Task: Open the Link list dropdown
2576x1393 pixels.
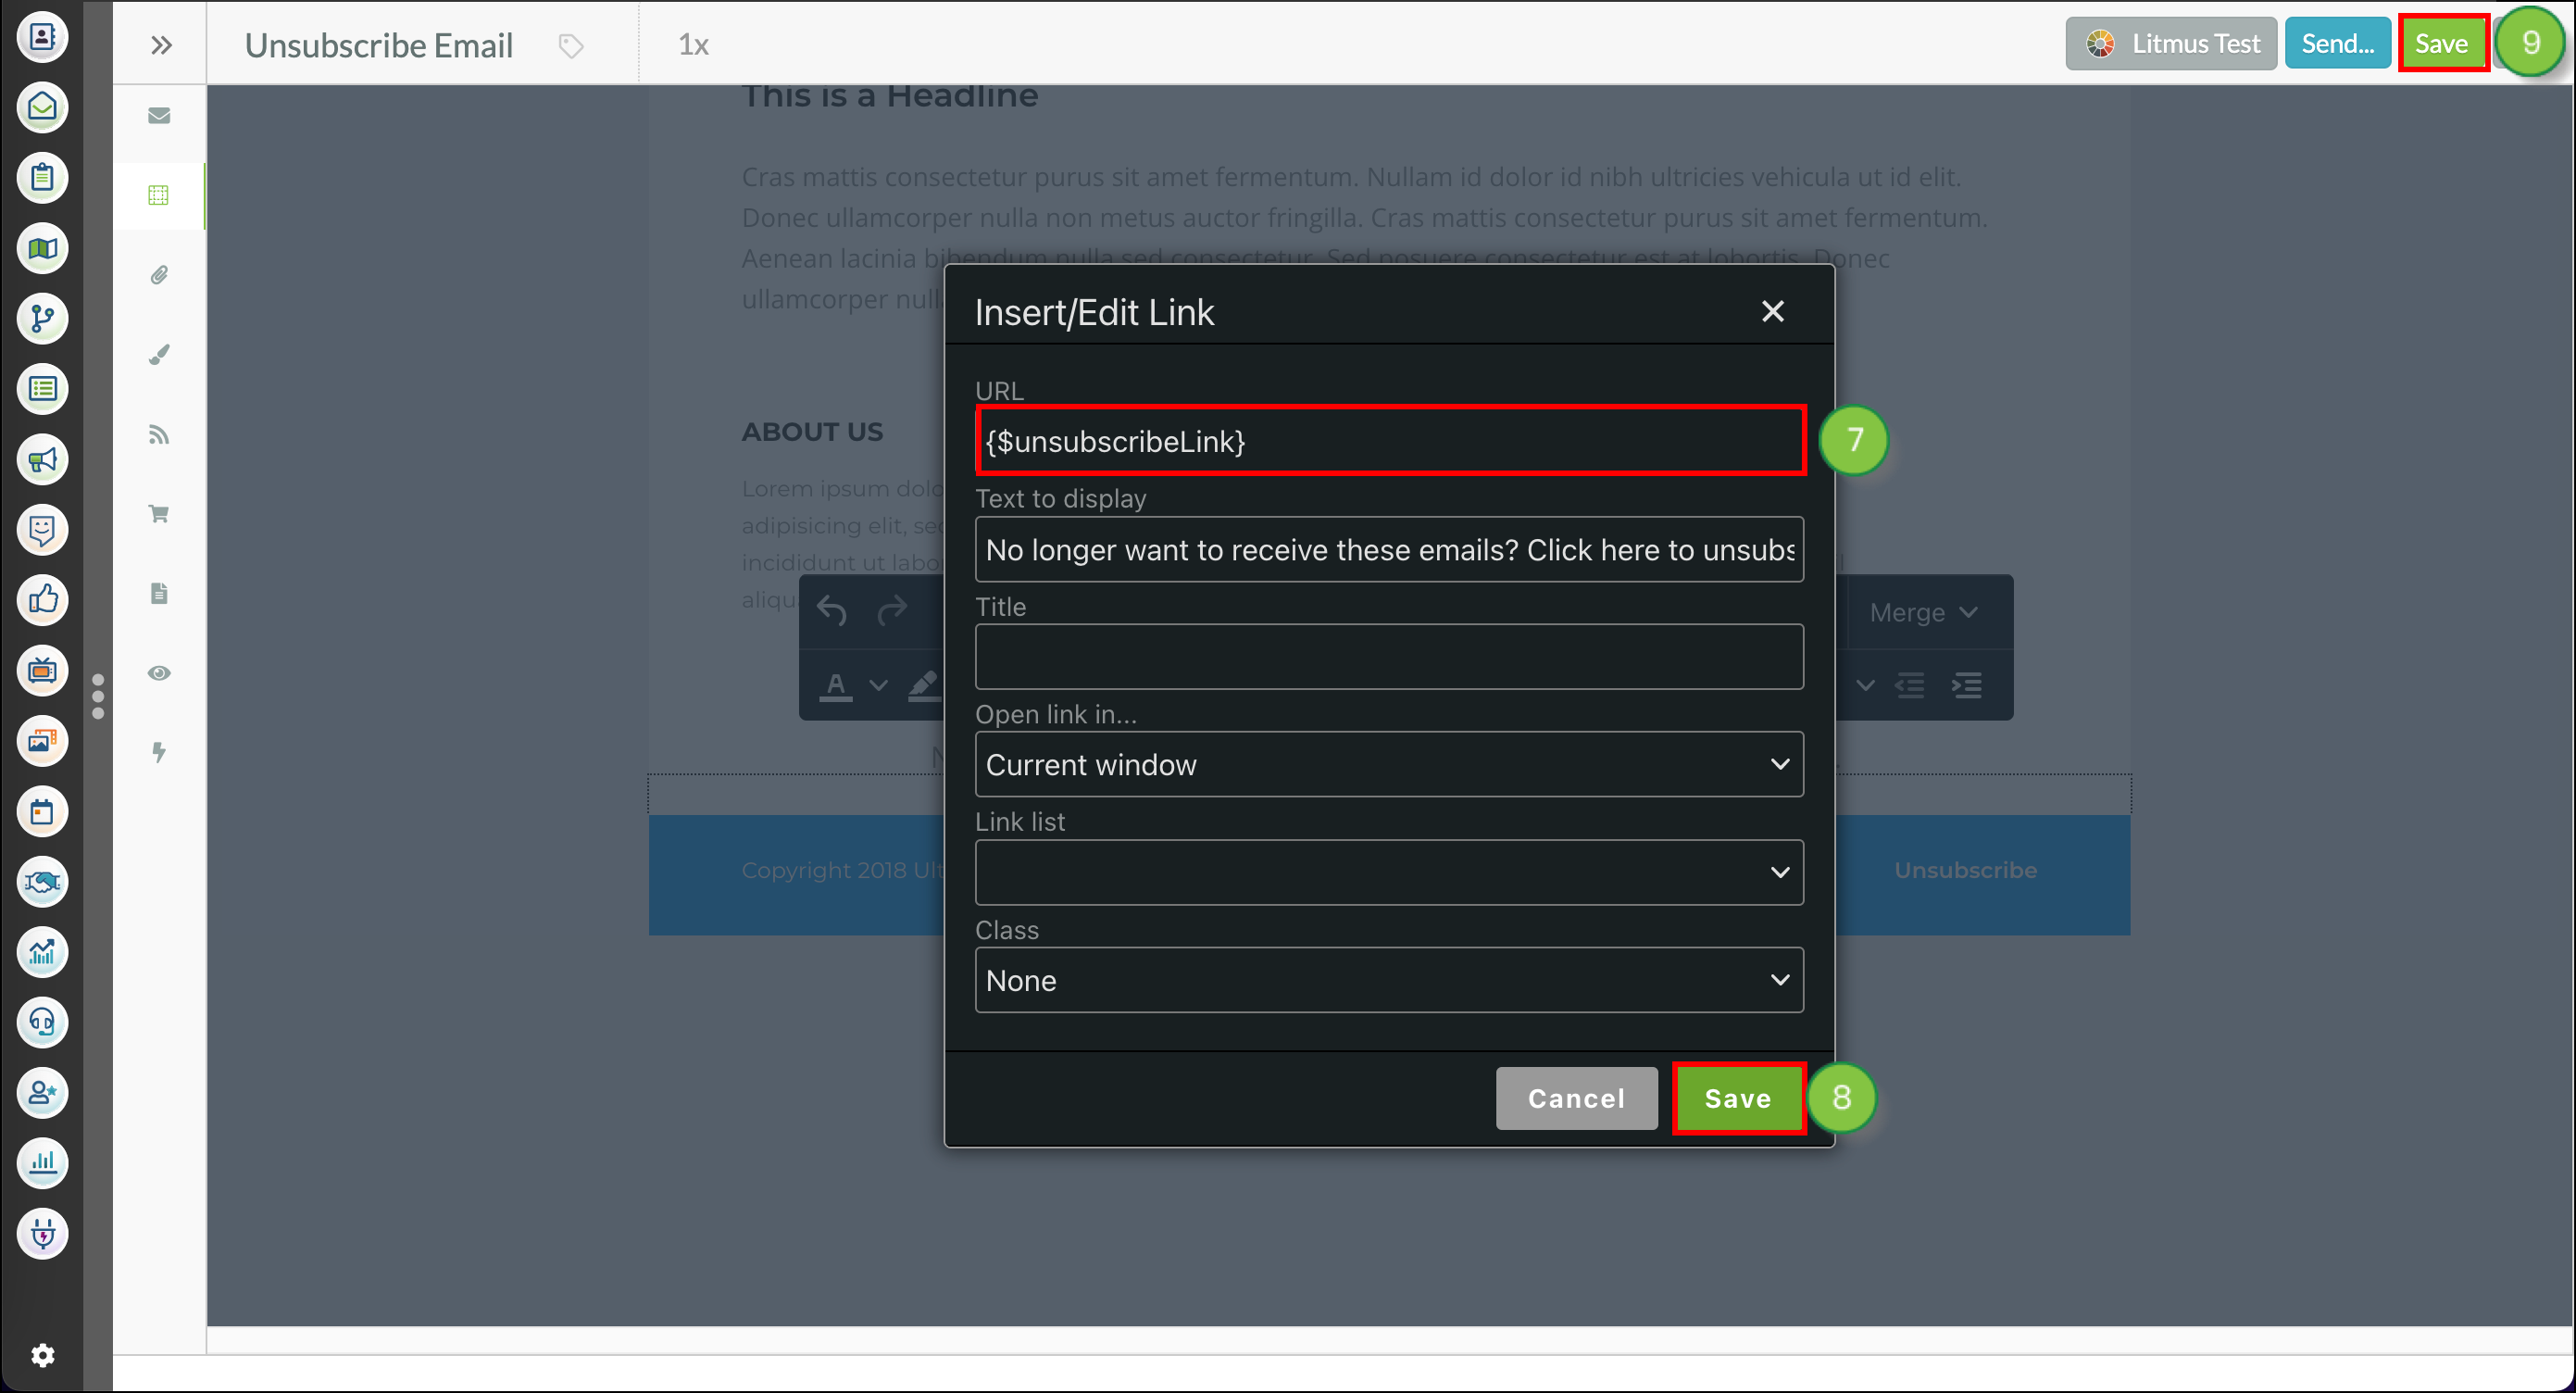Action: pyautogui.click(x=1390, y=873)
